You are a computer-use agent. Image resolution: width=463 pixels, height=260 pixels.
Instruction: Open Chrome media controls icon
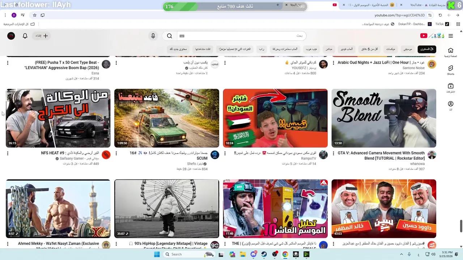(x=23, y=15)
